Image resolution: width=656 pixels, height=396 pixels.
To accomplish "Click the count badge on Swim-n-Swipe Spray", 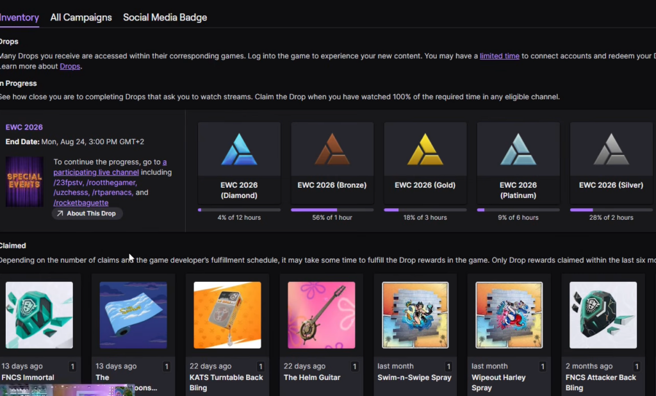I will coord(448,367).
